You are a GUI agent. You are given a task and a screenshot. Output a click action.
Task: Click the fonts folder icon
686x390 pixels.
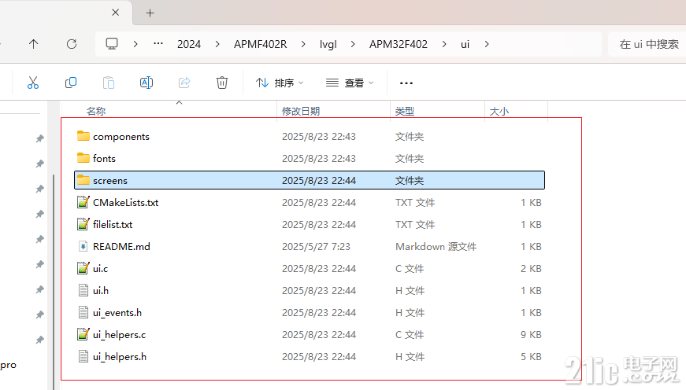tap(83, 158)
